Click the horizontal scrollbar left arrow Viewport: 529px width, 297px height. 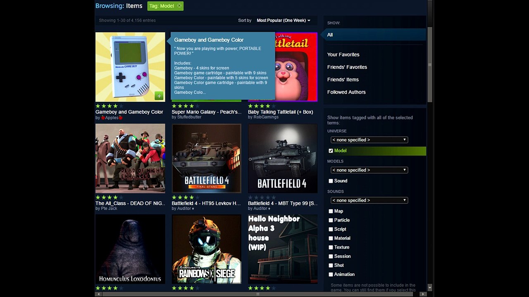(98, 294)
